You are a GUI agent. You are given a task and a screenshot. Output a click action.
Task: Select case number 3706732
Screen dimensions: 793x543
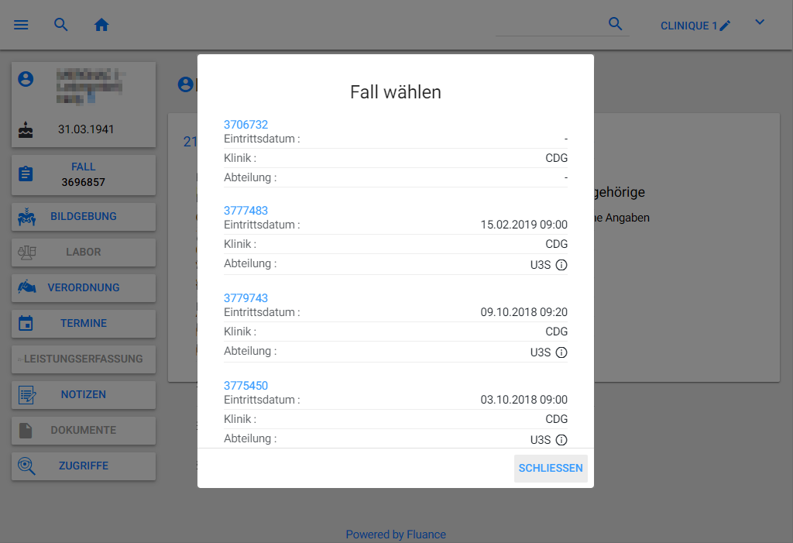245,125
